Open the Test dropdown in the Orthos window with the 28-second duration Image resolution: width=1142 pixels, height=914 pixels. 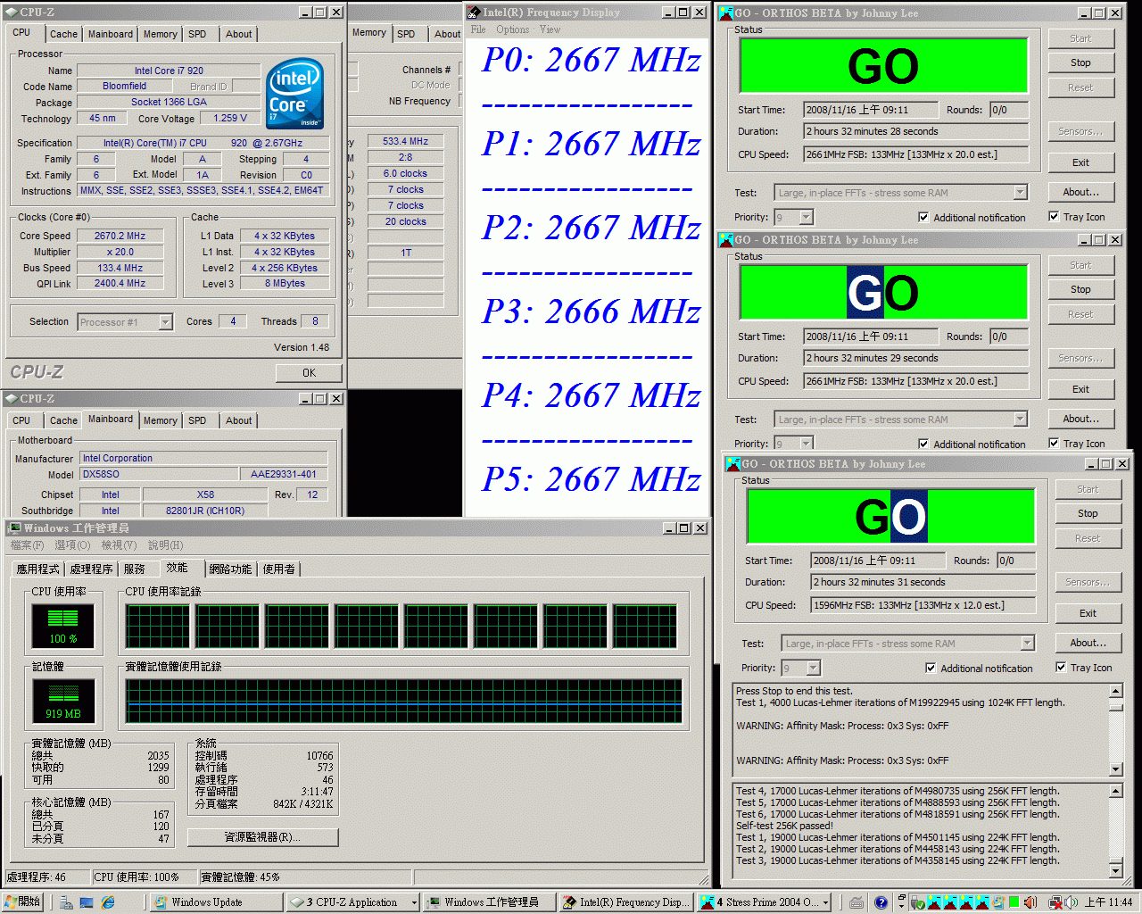coord(1021,193)
